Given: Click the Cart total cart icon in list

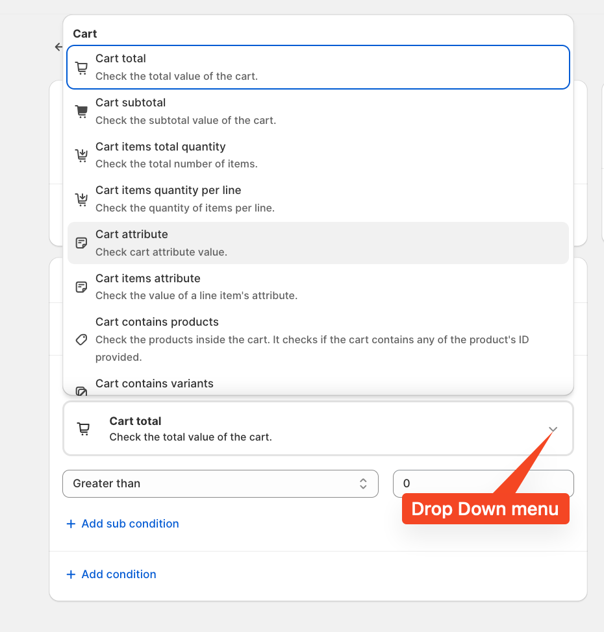Looking at the screenshot, I should (x=81, y=67).
